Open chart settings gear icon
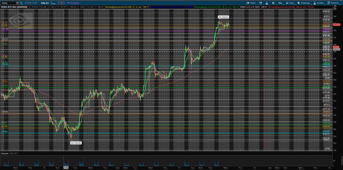The image size is (343, 170). click(274, 3)
